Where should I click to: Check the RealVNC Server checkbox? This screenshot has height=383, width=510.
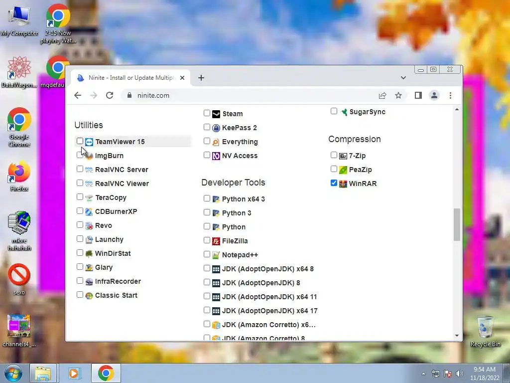point(80,169)
